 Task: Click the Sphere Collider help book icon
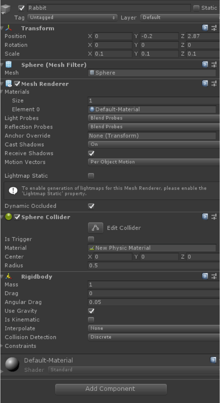click(x=205, y=217)
